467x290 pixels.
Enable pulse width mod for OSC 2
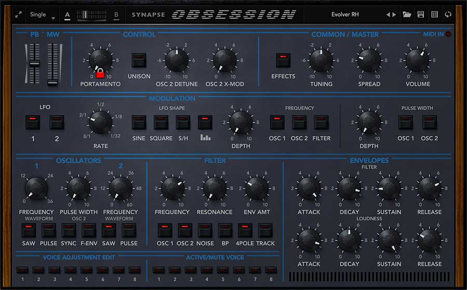click(x=430, y=122)
